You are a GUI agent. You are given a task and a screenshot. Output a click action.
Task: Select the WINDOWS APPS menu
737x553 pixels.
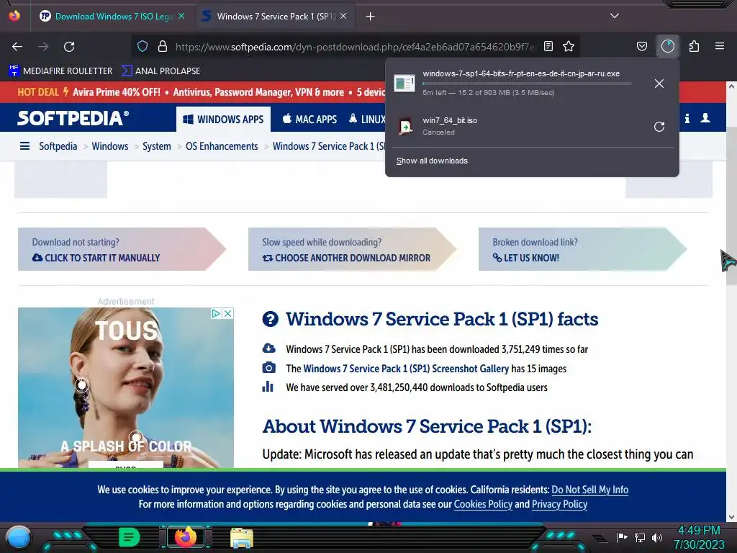pos(223,120)
